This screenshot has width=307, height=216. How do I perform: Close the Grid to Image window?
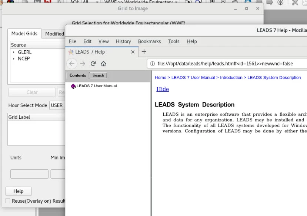[x=258, y=9]
